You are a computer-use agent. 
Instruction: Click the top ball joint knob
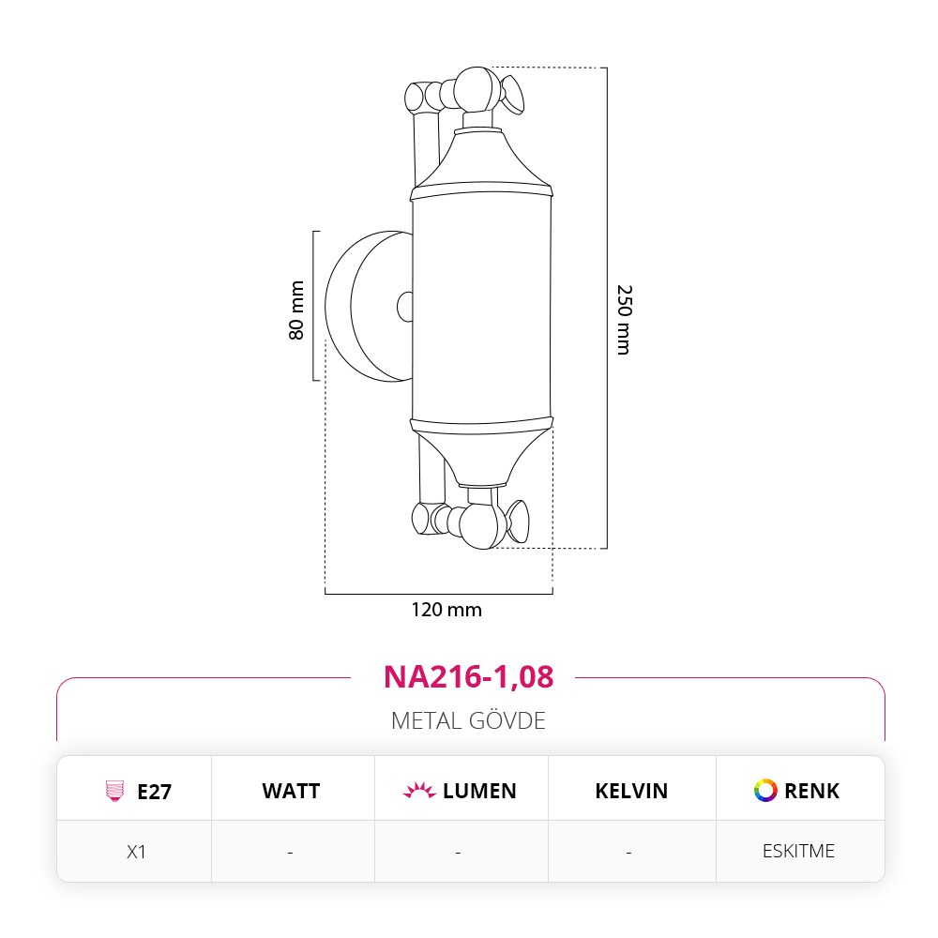[x=477, y=90]
